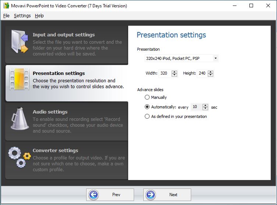Click the Next button label
Viewport: 277px width, 205px height.
point(173,195)
